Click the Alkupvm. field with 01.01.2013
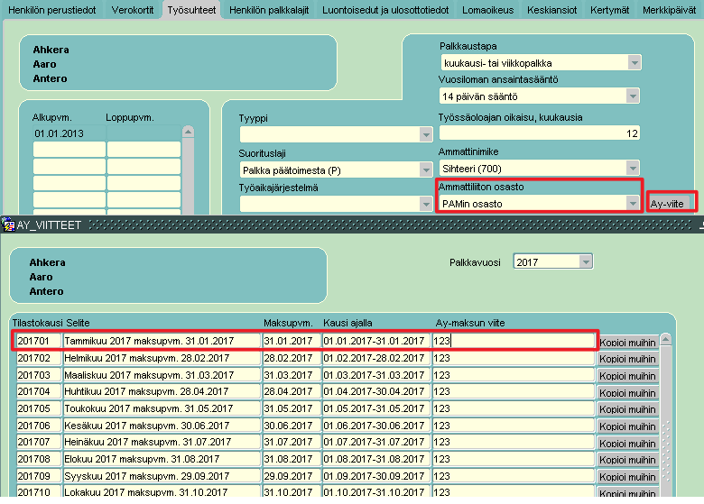 point(69,133)
